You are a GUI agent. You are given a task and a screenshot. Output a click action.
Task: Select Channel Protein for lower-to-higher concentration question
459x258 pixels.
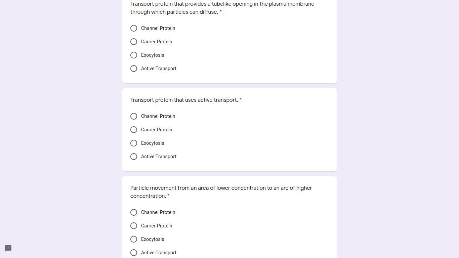pos(134,212)
